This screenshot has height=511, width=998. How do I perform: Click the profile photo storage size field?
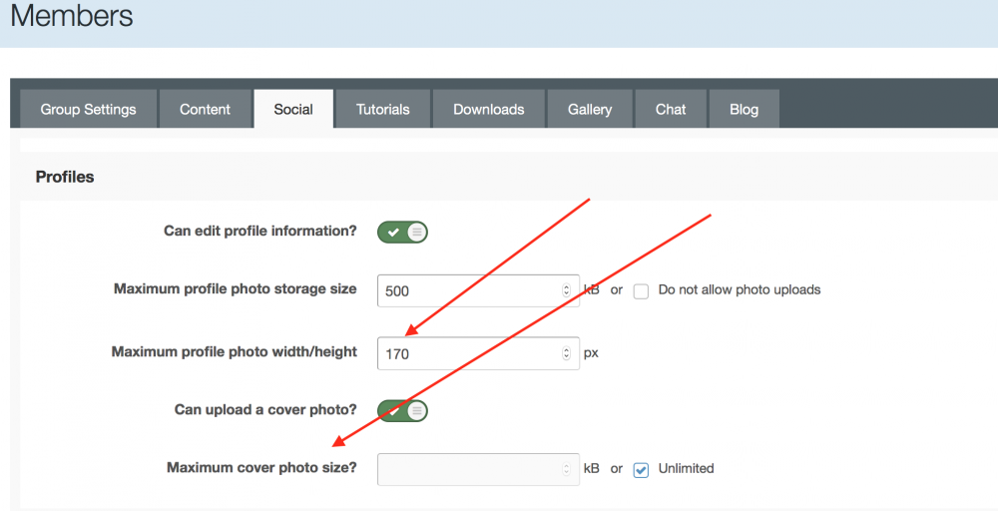tap(469, 291)
